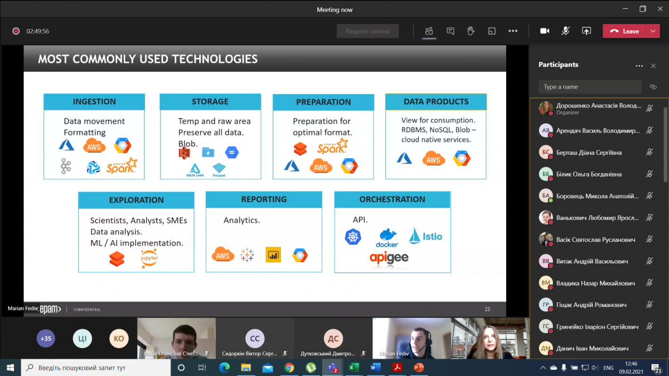The height and width of the screenshot is (376, 669).
Task: Click the Leave meeting button
Action: pyautogui.click(x=624, y=31)
